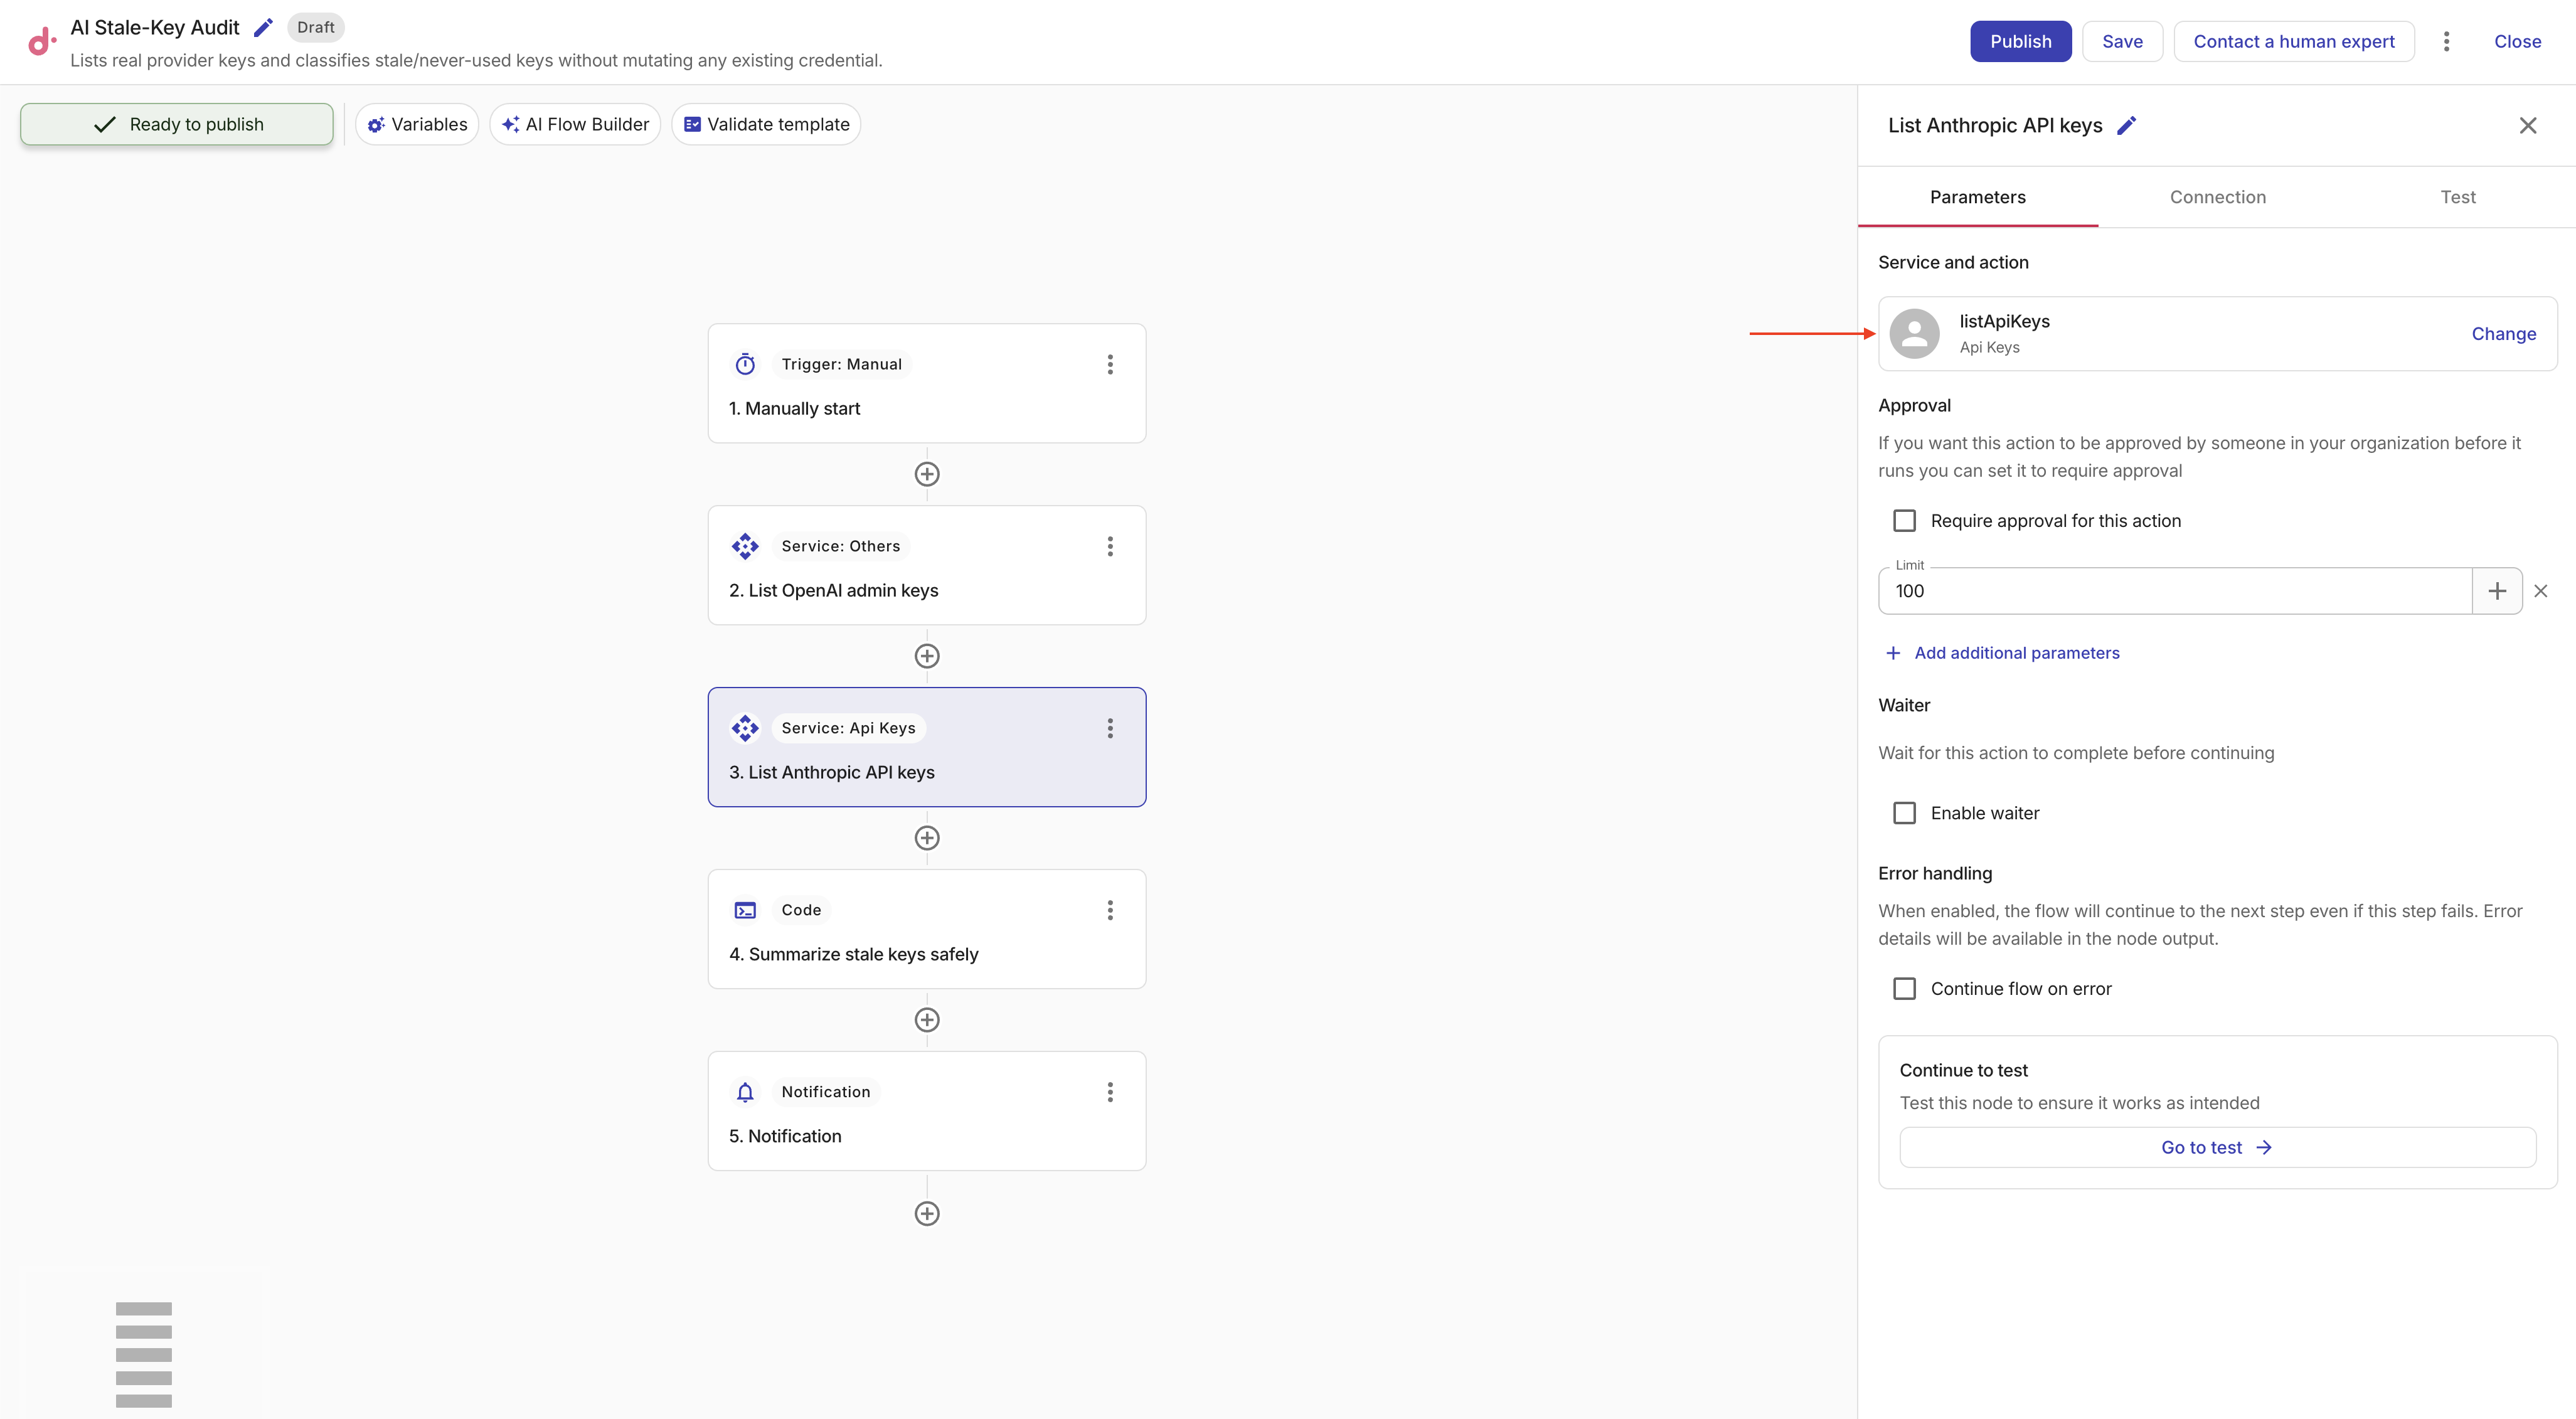Open Summarize stale keys safely node menu

pyautogui.click(x=1110, y=910)
